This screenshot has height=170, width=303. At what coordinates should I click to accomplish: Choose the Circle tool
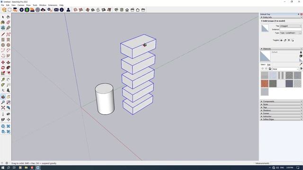tap(3, 45)
